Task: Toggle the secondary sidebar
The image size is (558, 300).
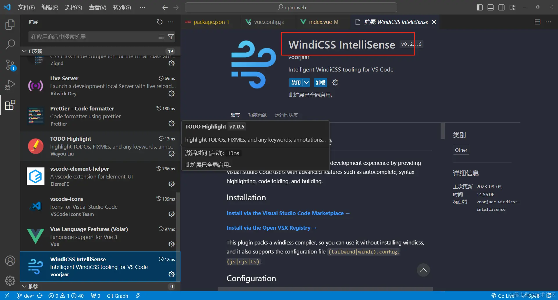Action: coord(501,7)
